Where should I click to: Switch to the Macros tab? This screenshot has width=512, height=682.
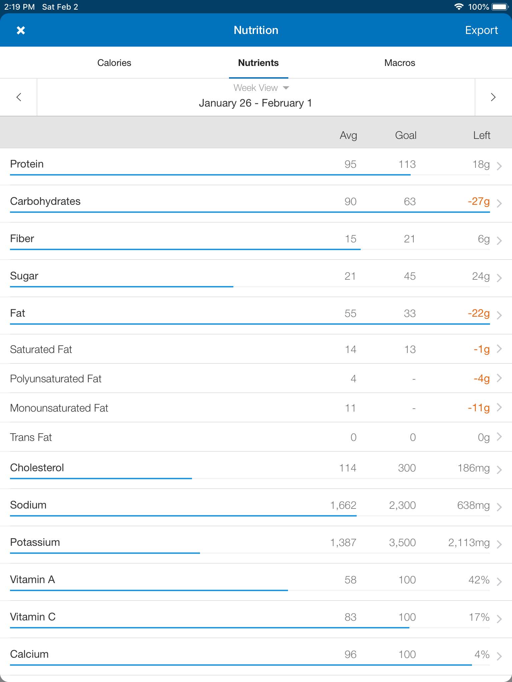pyautogui.click(x=400, y=63)
